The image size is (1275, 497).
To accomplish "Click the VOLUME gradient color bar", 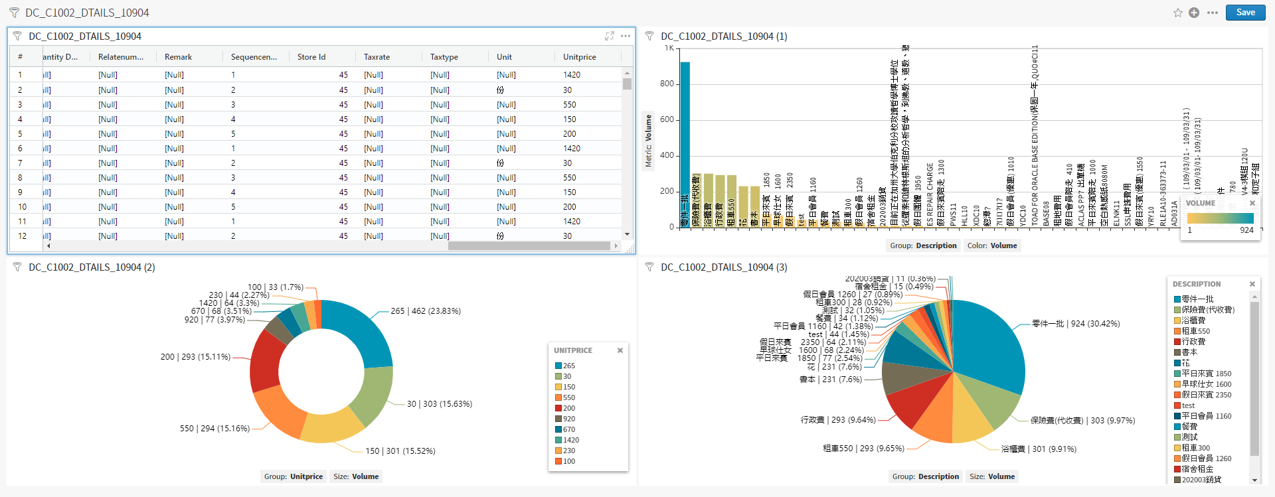I will [x=1220, y=218].
